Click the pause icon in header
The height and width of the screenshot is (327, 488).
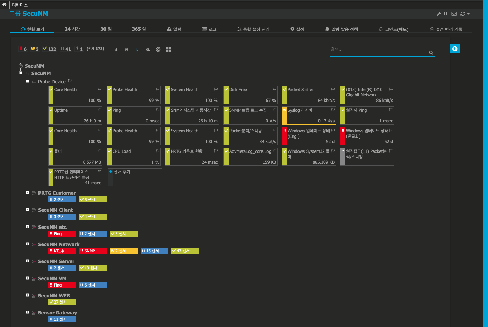(x=446, y=14)
